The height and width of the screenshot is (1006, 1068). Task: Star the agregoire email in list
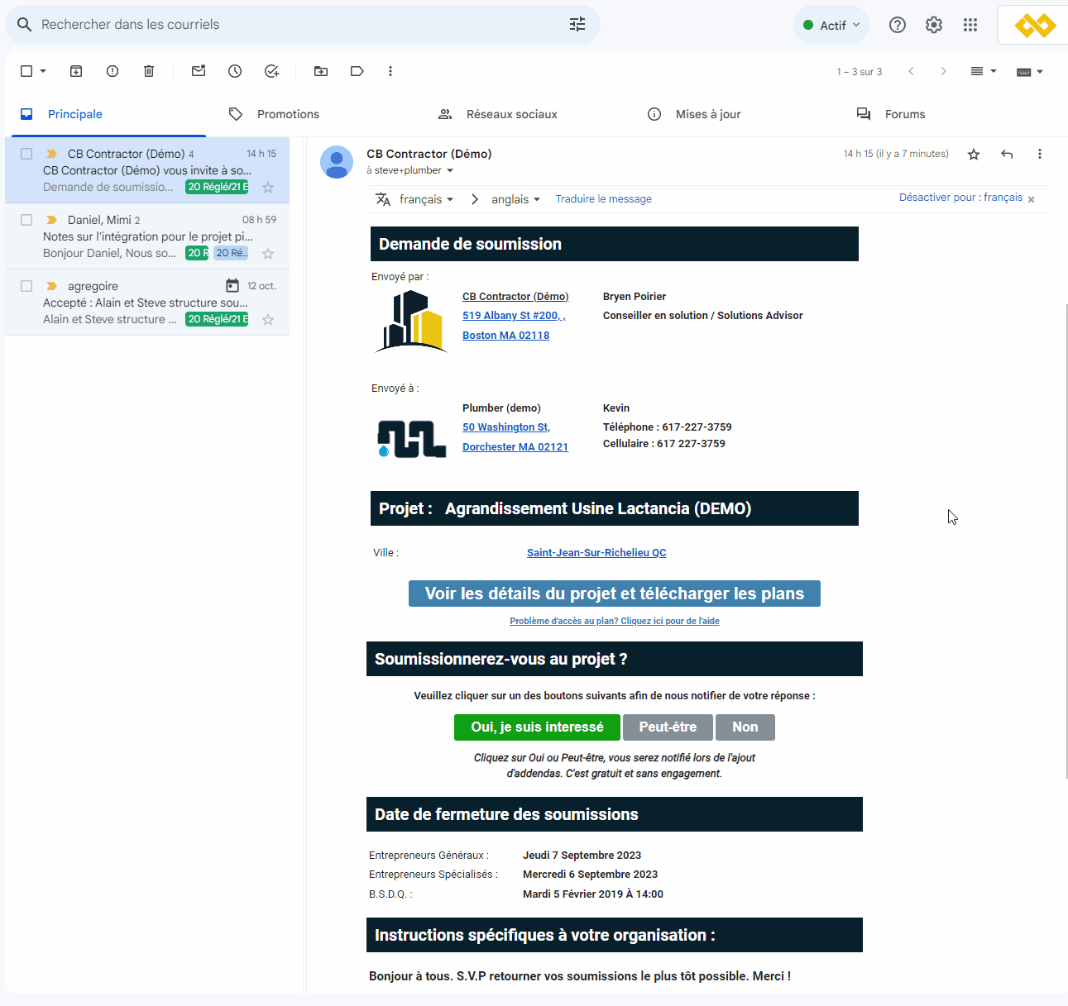(x=268, y=320)
